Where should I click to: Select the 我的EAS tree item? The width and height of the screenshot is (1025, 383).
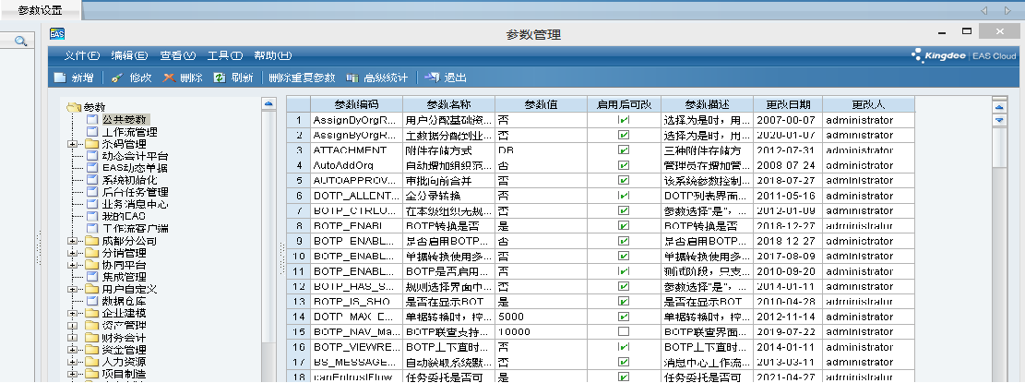[124, 216]
